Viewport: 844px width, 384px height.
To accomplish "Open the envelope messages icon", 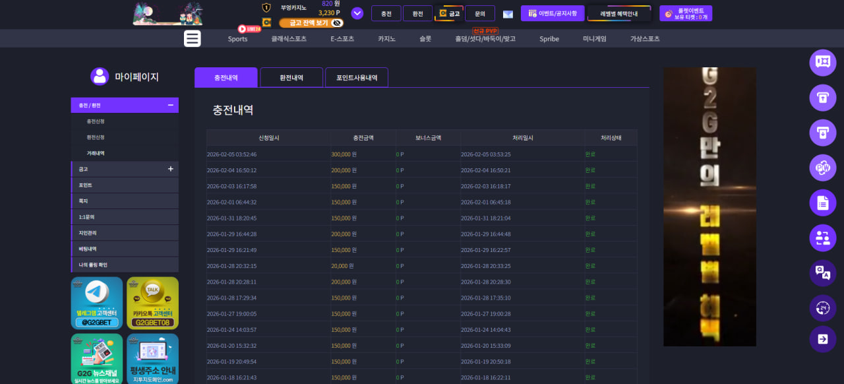I will 508,14.
